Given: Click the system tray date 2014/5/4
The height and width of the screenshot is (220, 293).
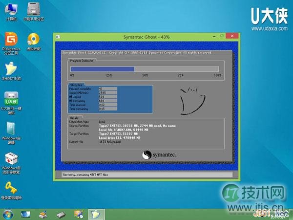Looking at the screenshot, I should (x=278, y=218).
